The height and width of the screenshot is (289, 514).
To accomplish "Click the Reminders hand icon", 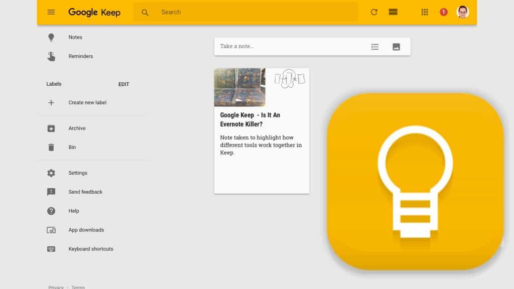I will [x=51, y=56].
